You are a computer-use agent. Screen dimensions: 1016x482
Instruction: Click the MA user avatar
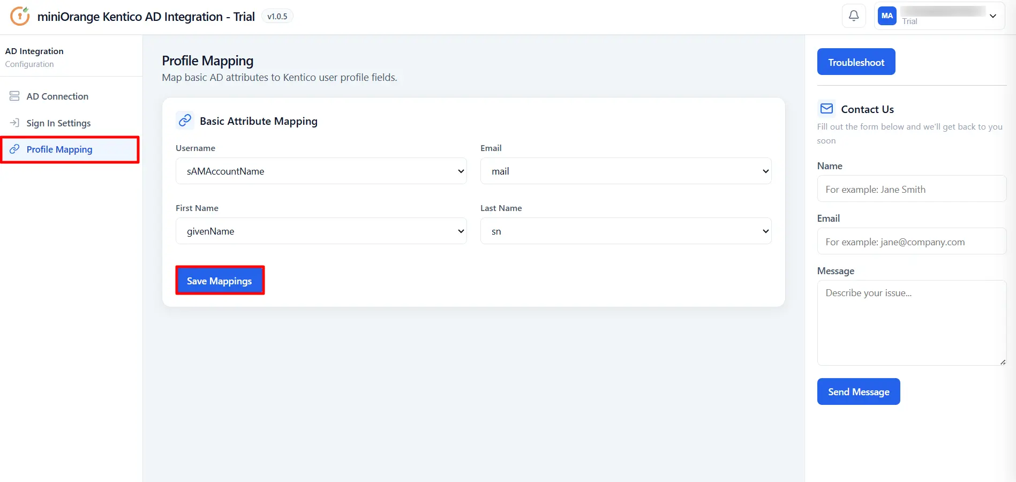click(887, 16)
